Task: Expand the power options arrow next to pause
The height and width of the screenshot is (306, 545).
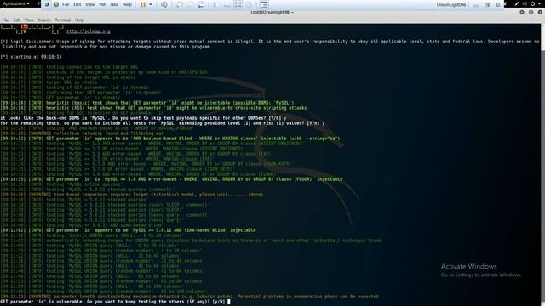Action: [151, 4]
